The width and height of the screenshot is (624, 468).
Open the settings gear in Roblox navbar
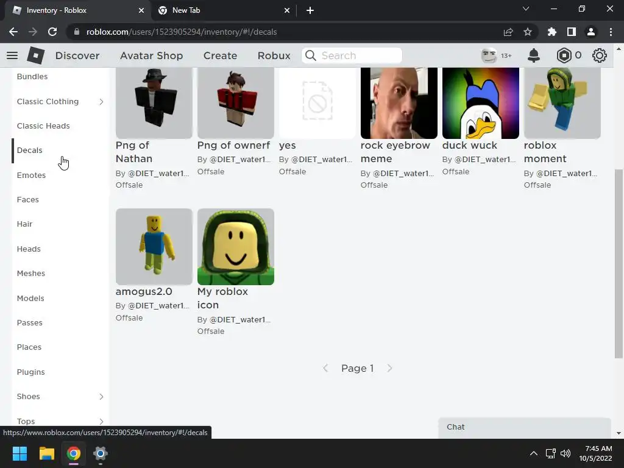(600, 55)
